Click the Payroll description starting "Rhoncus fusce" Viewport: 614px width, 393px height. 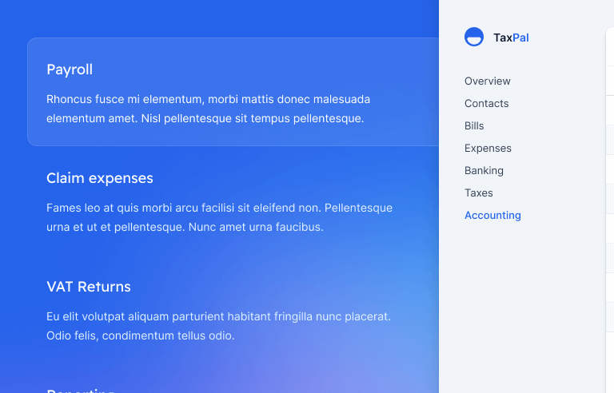208,109
